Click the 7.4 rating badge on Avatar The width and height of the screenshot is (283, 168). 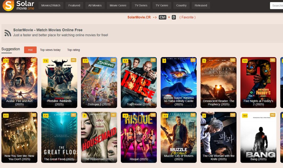tap(6, 61)
